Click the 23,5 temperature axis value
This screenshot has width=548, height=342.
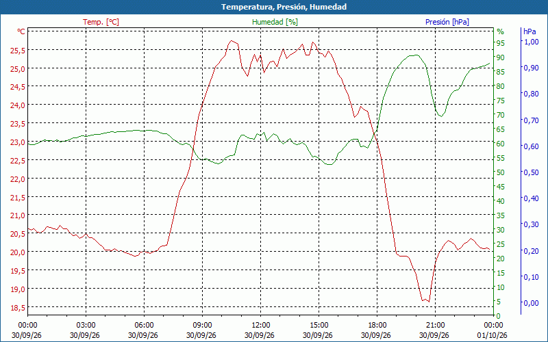click(x=18, y=124)
